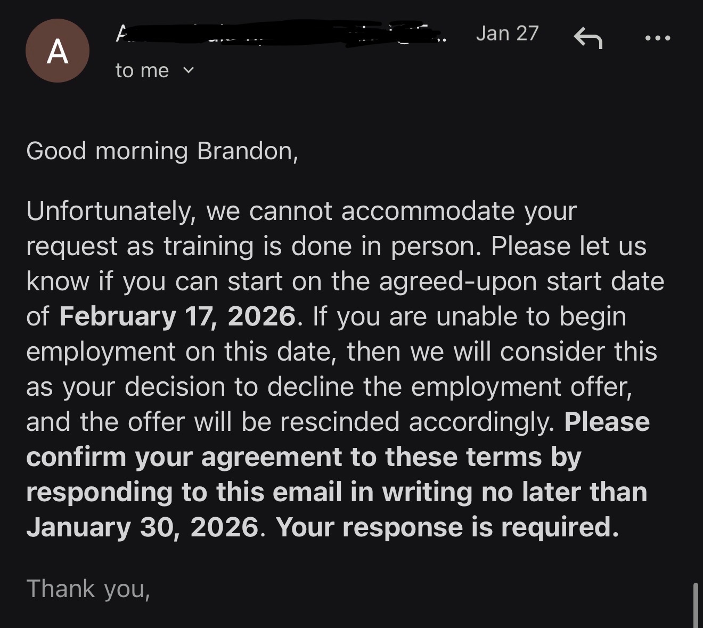Click the redacted sender name

pyautogui.click(x=277, y=34)
